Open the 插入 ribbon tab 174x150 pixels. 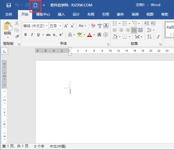[x=61, y=14]
